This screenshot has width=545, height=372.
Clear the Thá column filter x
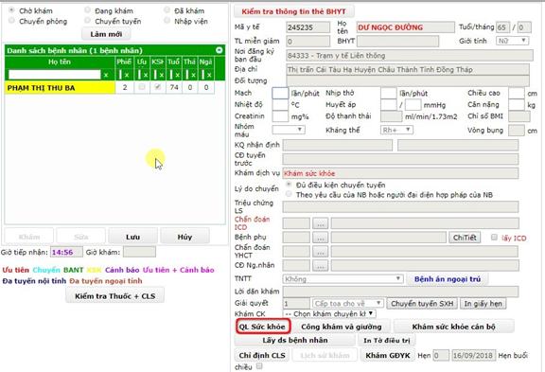(194, 75)
